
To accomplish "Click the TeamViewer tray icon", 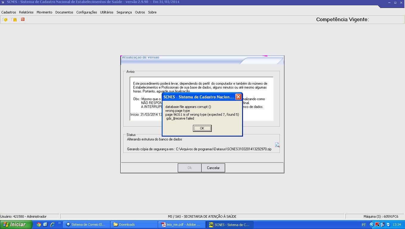I will tap(388, 225).
